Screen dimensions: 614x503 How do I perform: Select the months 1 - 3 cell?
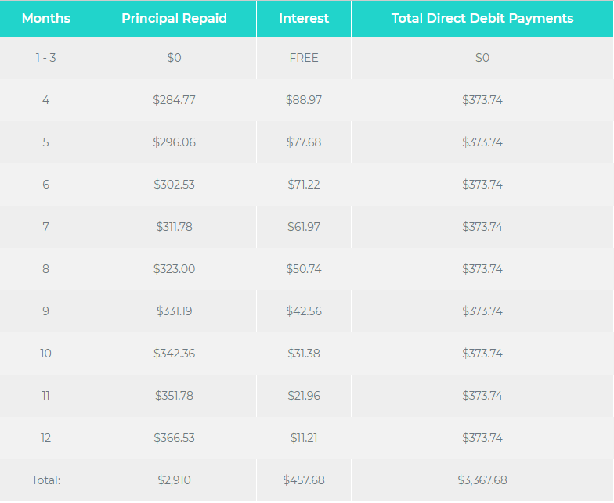(x=45, y=58)
